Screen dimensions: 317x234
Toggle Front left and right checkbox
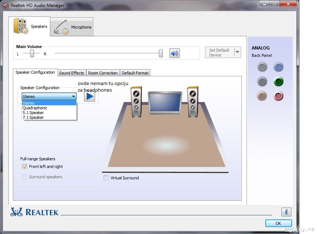click(25, 167)
